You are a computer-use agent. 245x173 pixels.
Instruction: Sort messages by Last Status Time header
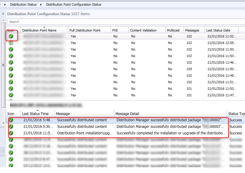[38, 114]
